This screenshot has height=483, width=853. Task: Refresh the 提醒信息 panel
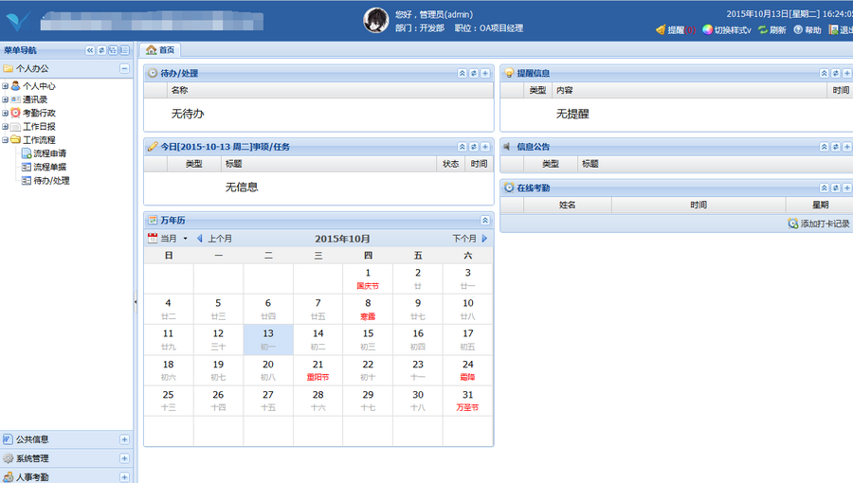pyautogui.click(x=836, y=73)
